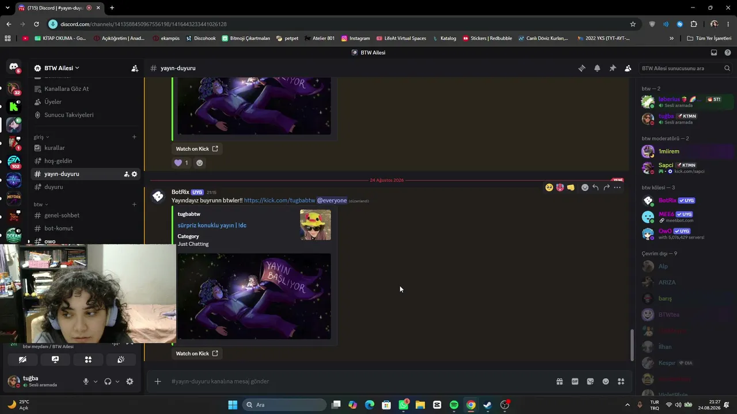The height and width of the screenshot is (414, 737).
Task: Bookmark this page with the star icon
Action: pos(633,24)
